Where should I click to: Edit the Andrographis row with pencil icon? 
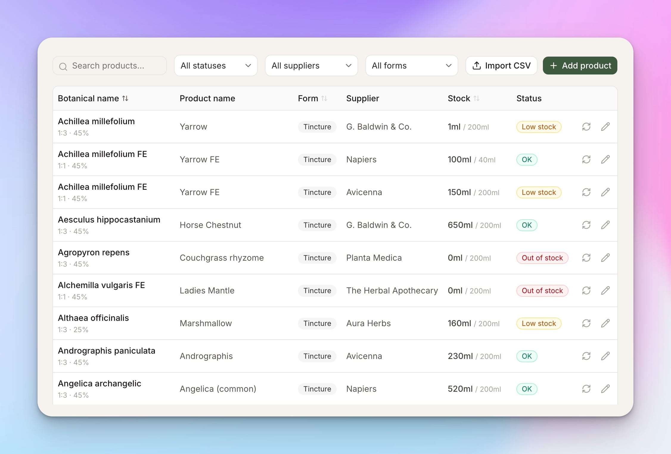605,356
